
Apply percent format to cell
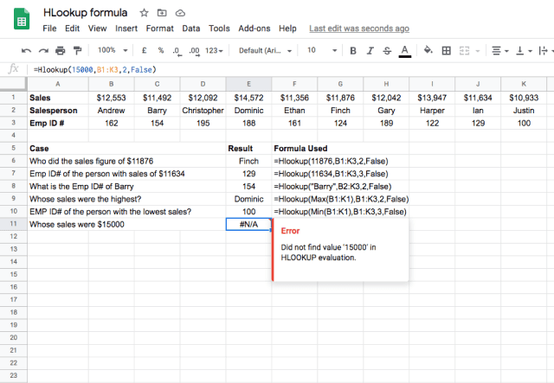[x=160, y=50]
